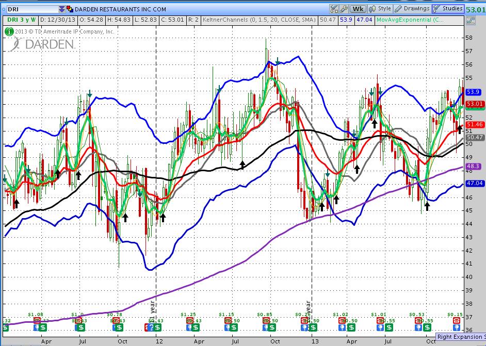Click the red 53.01 price bubble on axis
This screenshot has height=346, width=486.
pos(475,104)
